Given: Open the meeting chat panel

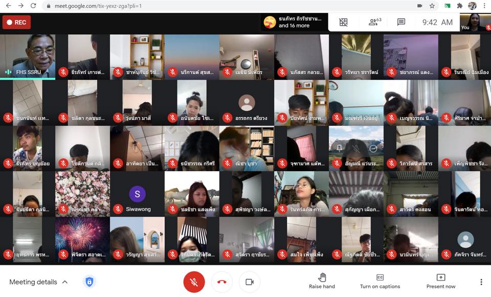Looking at the screenshot, I should click(x=401, y=22).
